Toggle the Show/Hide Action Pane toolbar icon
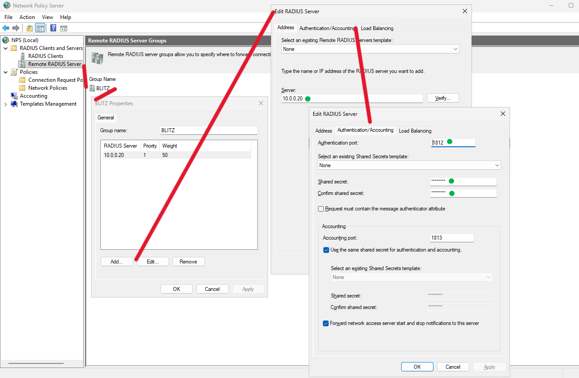Viewport: 579px width, 378px height. coord(64,28)
